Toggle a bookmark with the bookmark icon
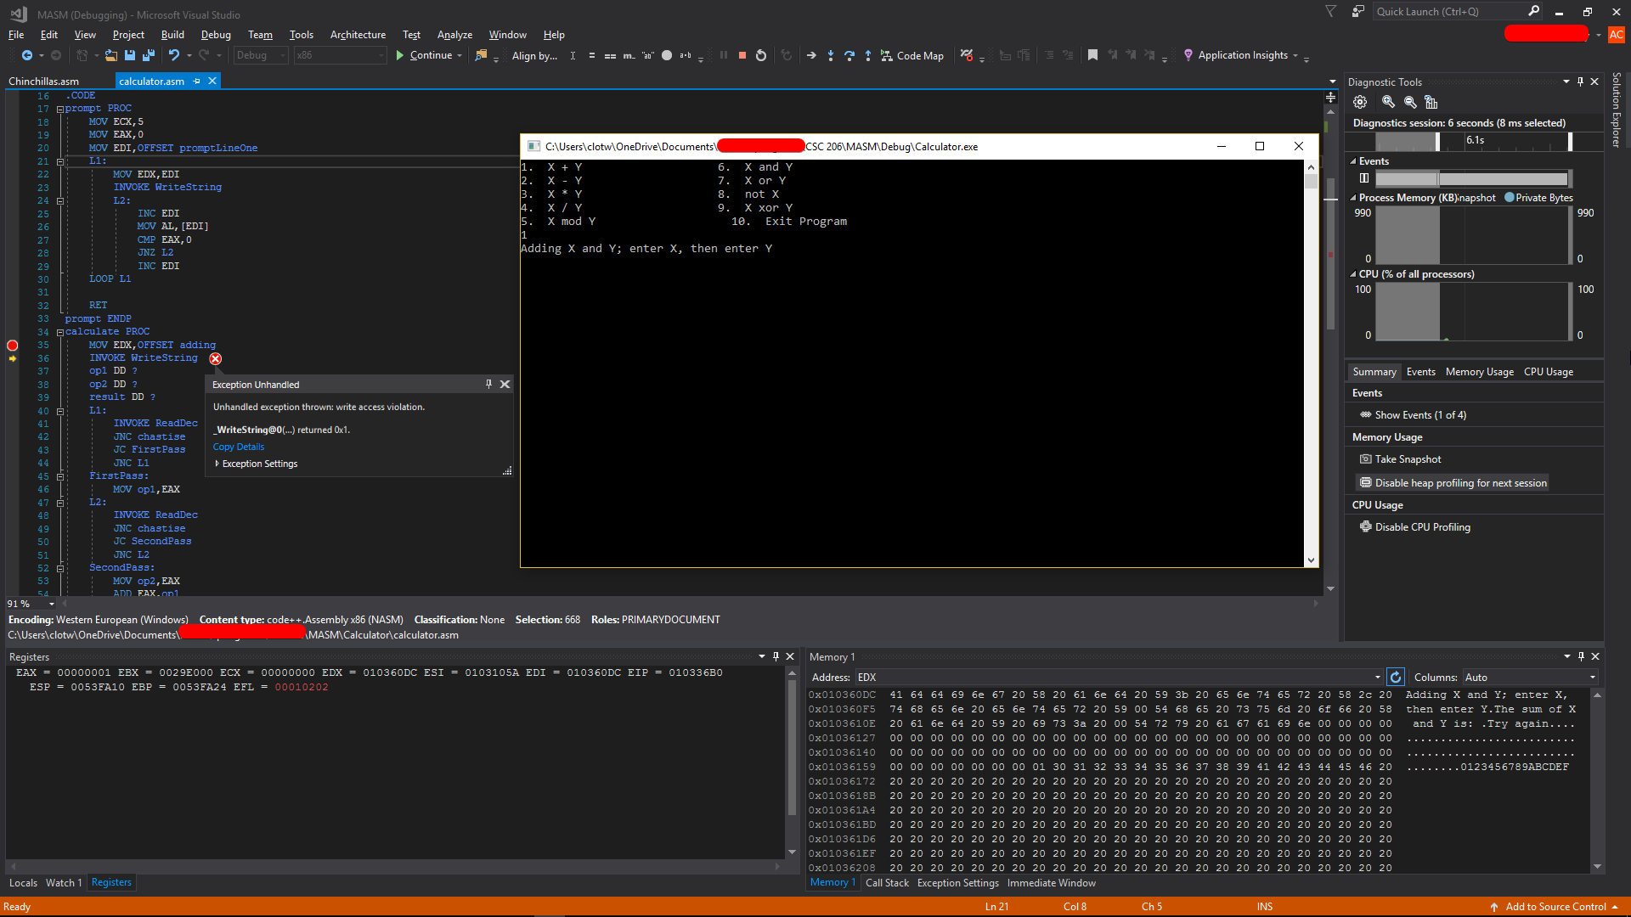Screen dimensions: 1631x917 tap(1092, 55)
